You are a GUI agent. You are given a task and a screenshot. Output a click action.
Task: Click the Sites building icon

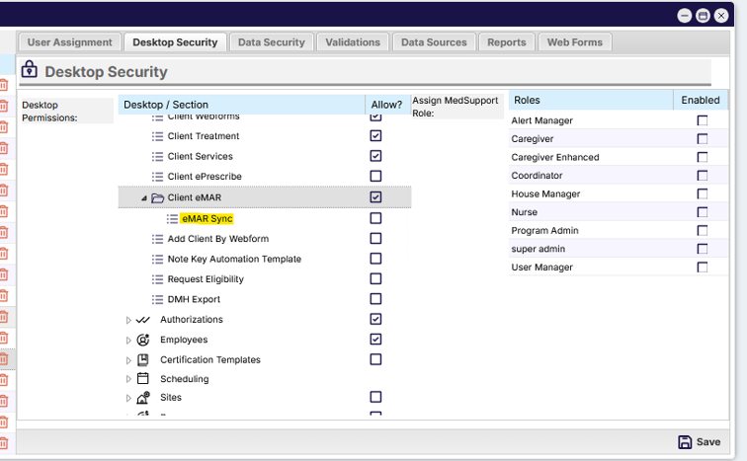143,397
